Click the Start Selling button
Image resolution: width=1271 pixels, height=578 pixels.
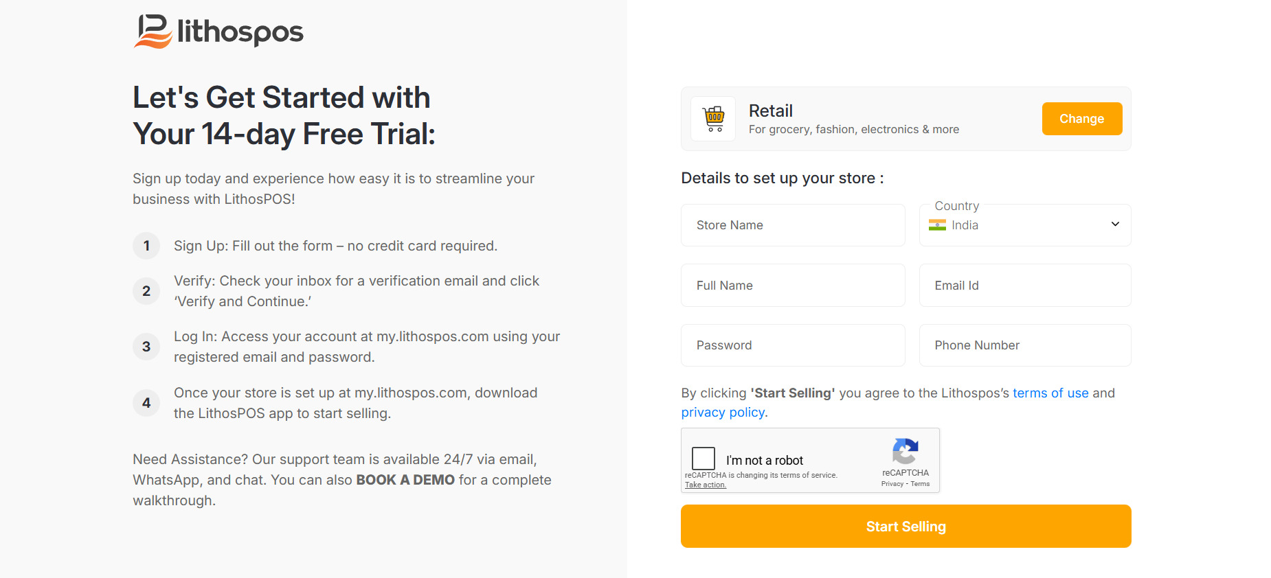tap(906, 527)
